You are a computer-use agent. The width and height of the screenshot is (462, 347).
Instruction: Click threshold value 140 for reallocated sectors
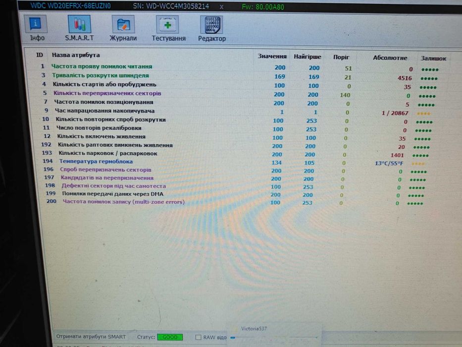[345, 95]
